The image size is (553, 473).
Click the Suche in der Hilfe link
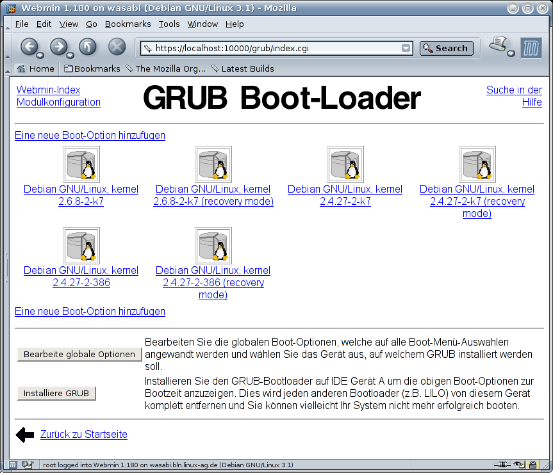514,96
